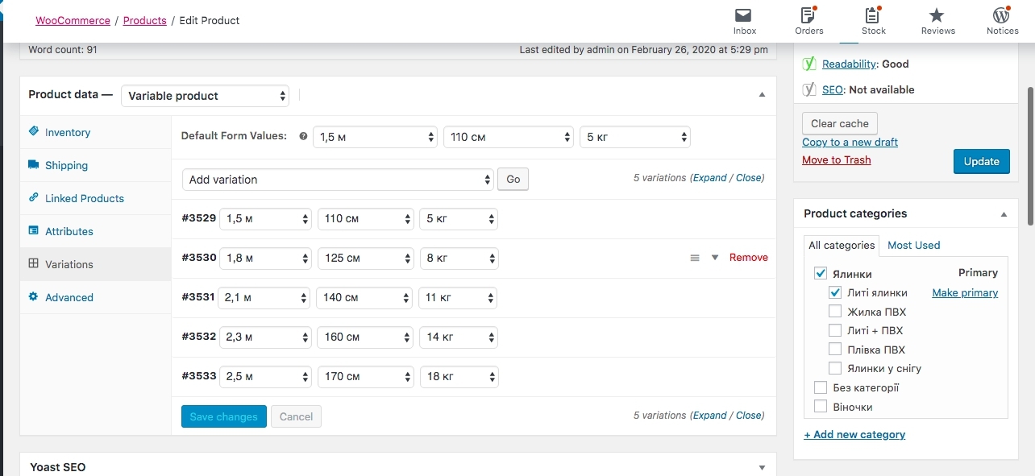Screen dimensions: 1035x476
Task: Click the Yoast Readability icon
Action: click(x=809, y=64)
